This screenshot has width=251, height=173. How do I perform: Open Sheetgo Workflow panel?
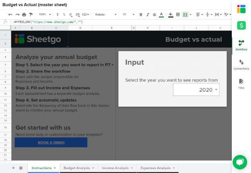tap(241, 45)
